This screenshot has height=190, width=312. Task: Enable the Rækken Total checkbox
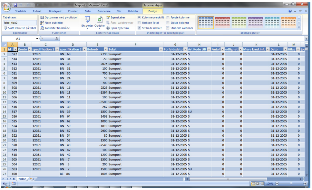coord(139,23)
